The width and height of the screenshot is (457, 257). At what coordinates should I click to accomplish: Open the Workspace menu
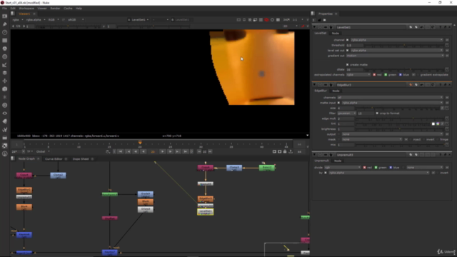coord(26,9)
